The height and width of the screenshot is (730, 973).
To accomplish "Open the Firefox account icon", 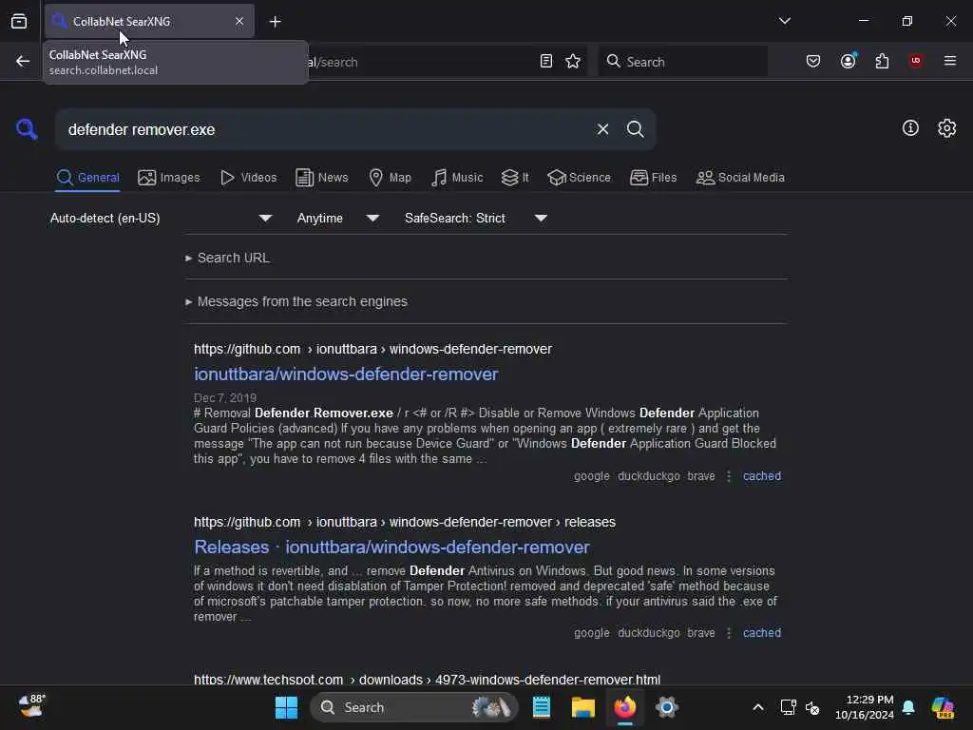I will pyautogui.click(x=848, y=62).
